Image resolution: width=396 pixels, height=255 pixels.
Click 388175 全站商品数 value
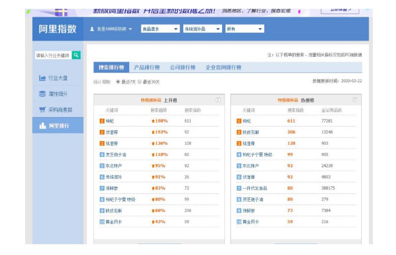pos(328,188)
